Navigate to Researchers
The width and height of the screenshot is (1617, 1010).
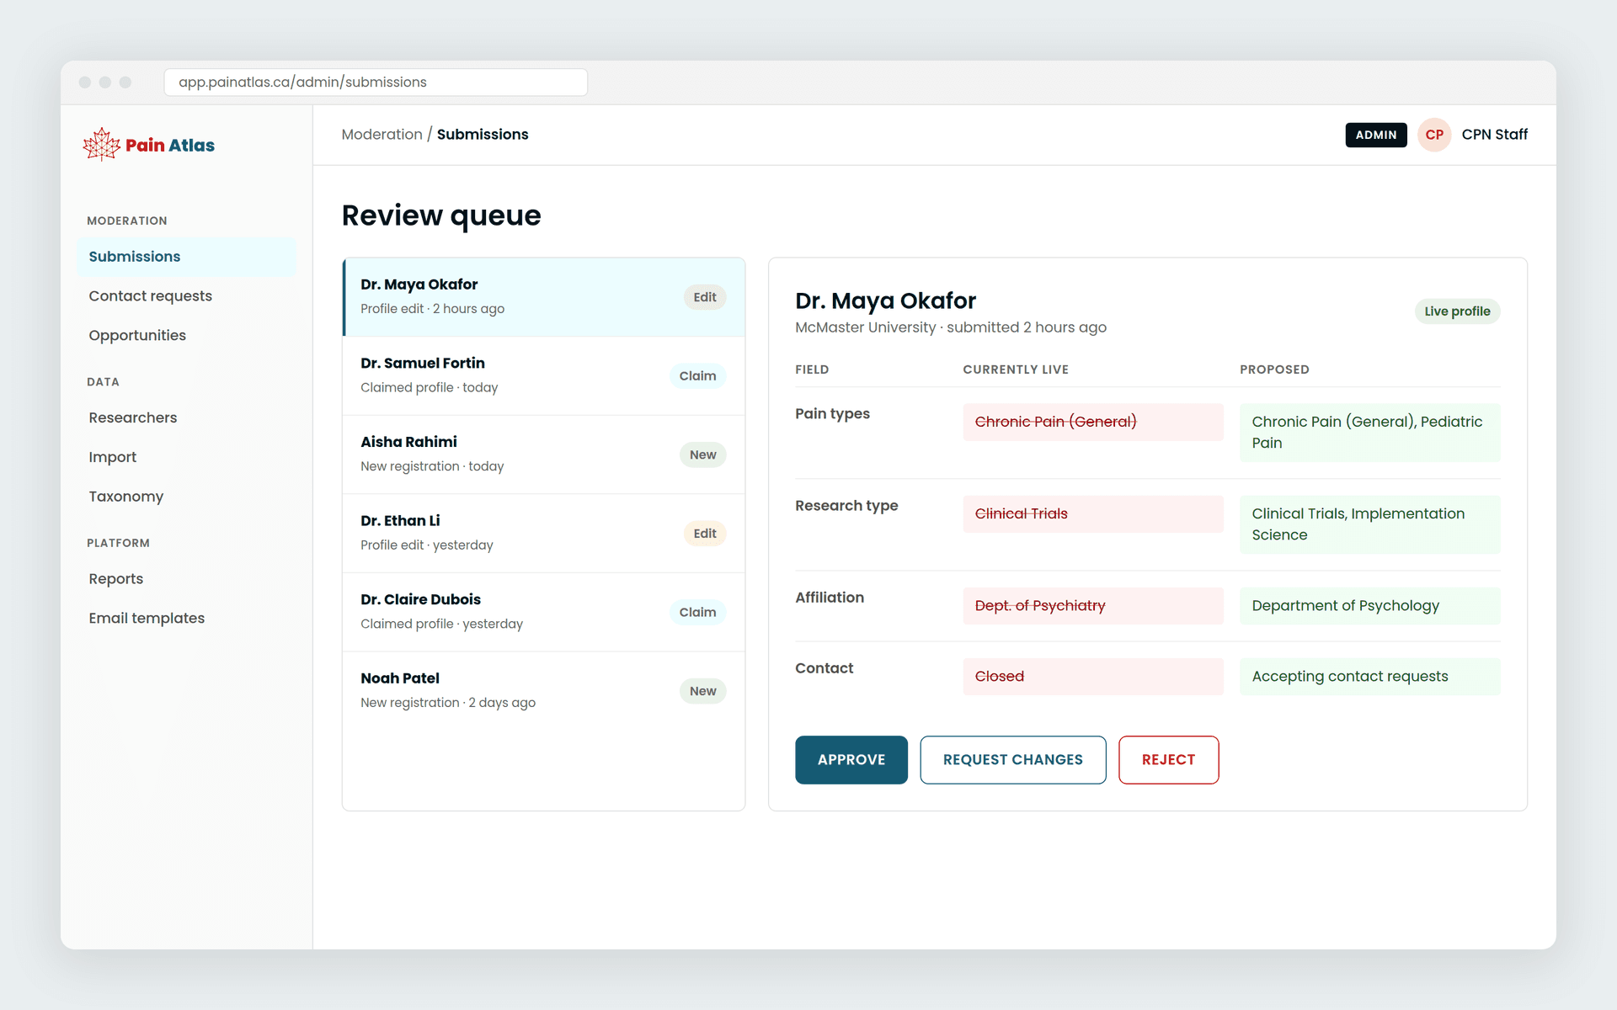pyautogui.click(x=186, y=417)
